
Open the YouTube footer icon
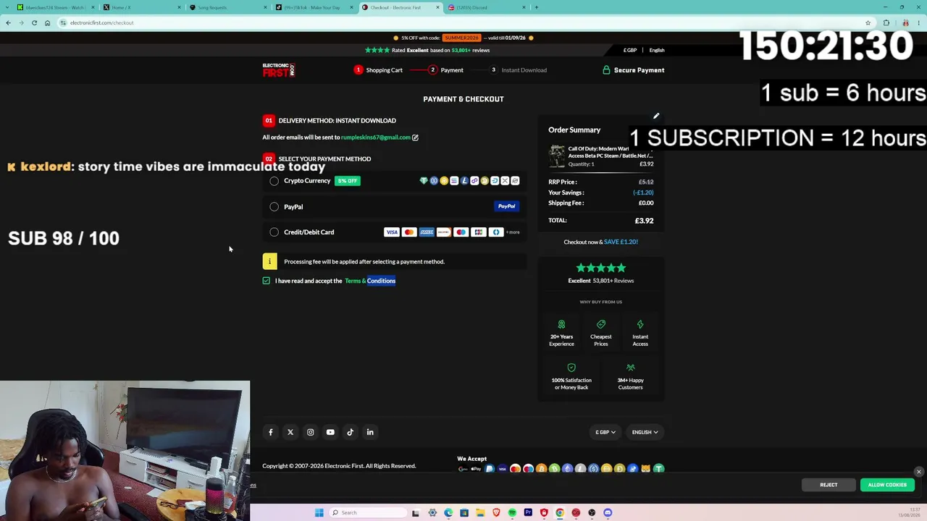(330, 432)
